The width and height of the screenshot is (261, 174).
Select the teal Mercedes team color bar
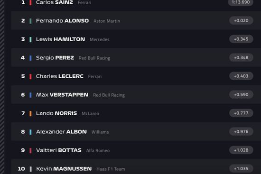(30, 40)
